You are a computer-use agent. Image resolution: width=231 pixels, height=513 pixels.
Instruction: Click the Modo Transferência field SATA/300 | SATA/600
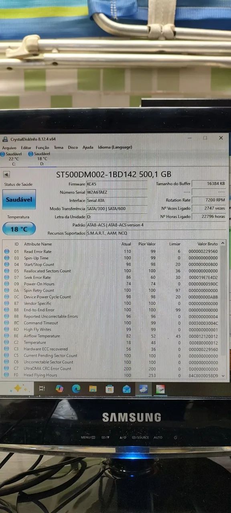(117, 208)
